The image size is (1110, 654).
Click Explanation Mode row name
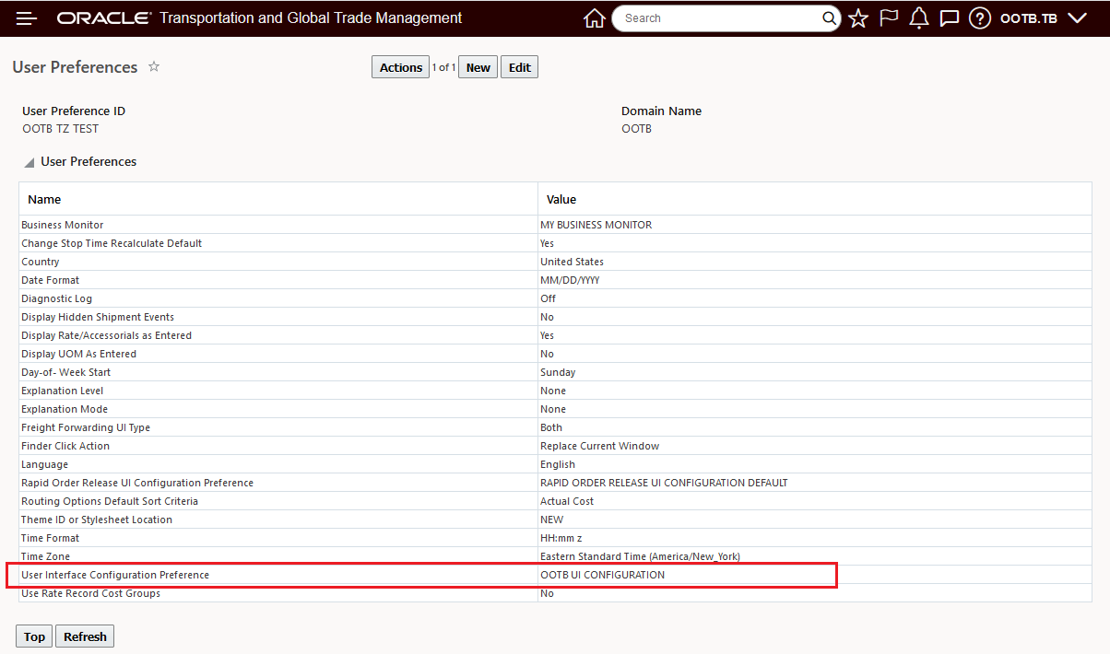(65, 409)
